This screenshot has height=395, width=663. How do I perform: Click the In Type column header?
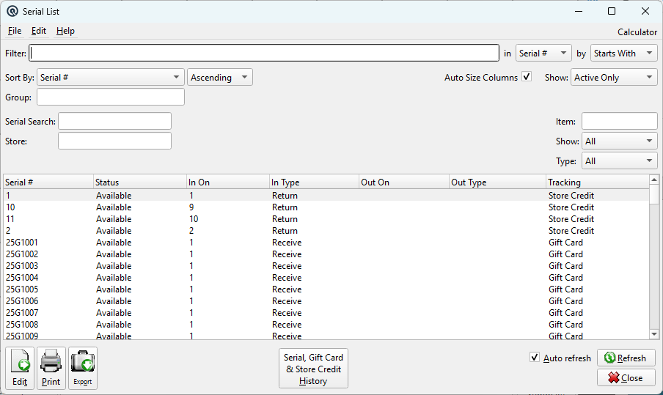[314, 182]
